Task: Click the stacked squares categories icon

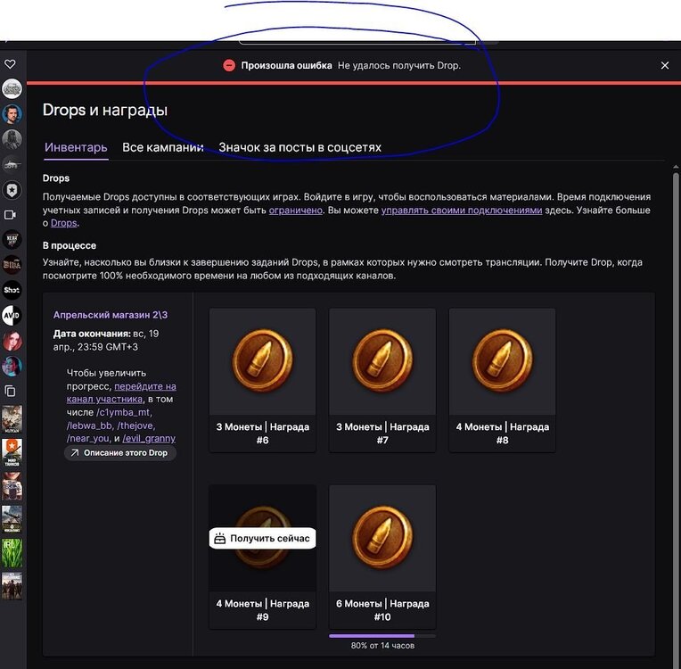Action: coord(10,391)
